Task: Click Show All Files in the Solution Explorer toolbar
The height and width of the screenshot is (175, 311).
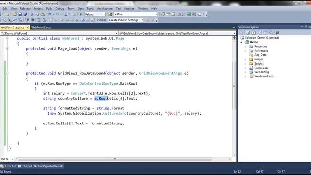Action: (x=248, y=33)
